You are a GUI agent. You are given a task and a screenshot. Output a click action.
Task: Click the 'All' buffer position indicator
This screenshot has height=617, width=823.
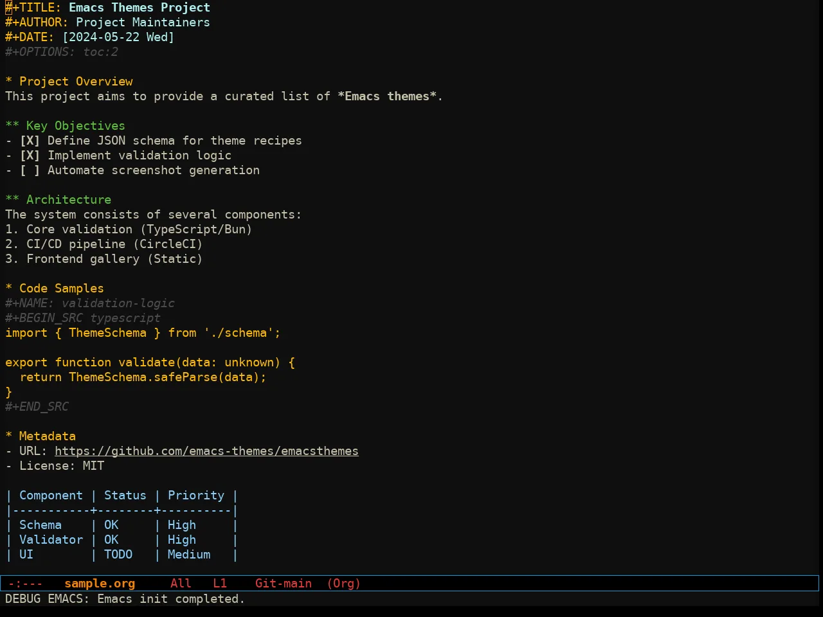[x=181, y=584]
